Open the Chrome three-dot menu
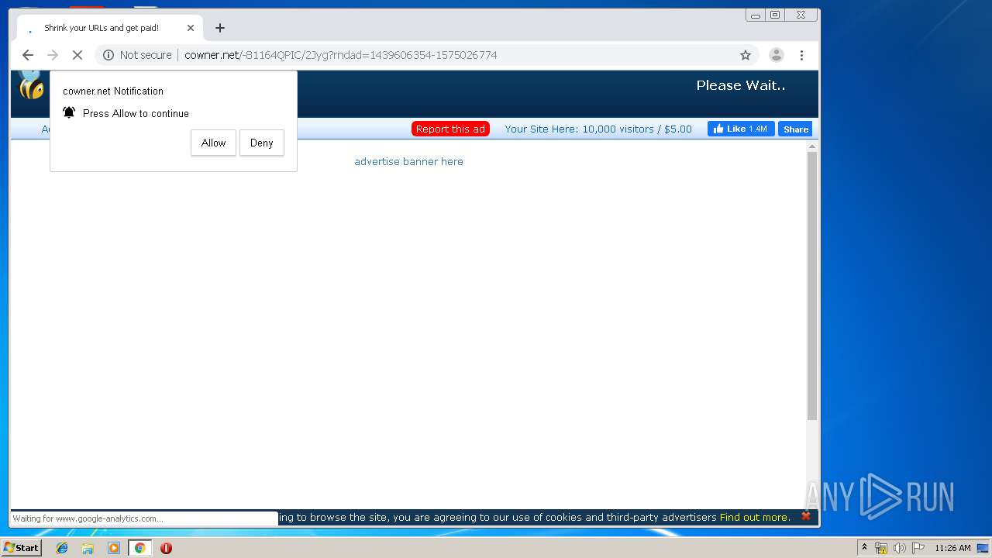 pos(801,55)
